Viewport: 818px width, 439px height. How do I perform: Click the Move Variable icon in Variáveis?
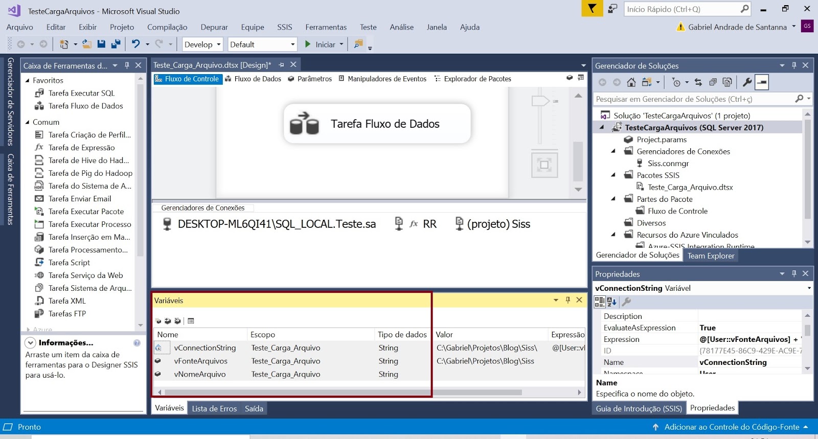[168, 321]
